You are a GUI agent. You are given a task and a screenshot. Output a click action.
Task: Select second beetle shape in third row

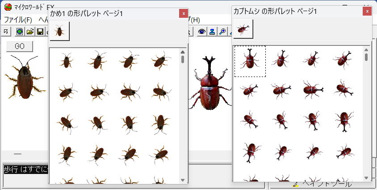[x=281, y=120]
